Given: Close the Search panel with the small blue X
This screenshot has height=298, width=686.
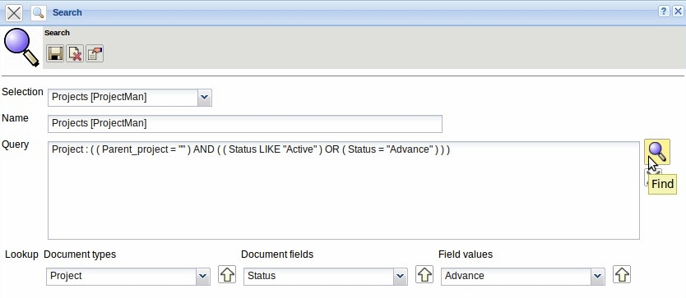Looking at the screenshot, I should pos(677,11).
